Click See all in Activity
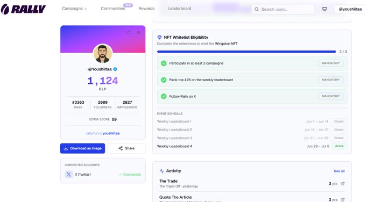 (x=339, y=171)
